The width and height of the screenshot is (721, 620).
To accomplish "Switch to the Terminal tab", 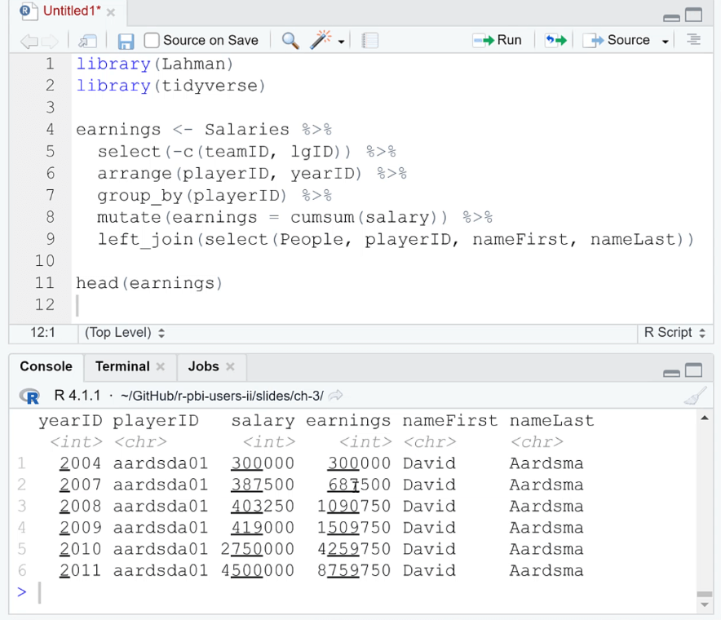I will pyautogui.click(x=122, y=366).
